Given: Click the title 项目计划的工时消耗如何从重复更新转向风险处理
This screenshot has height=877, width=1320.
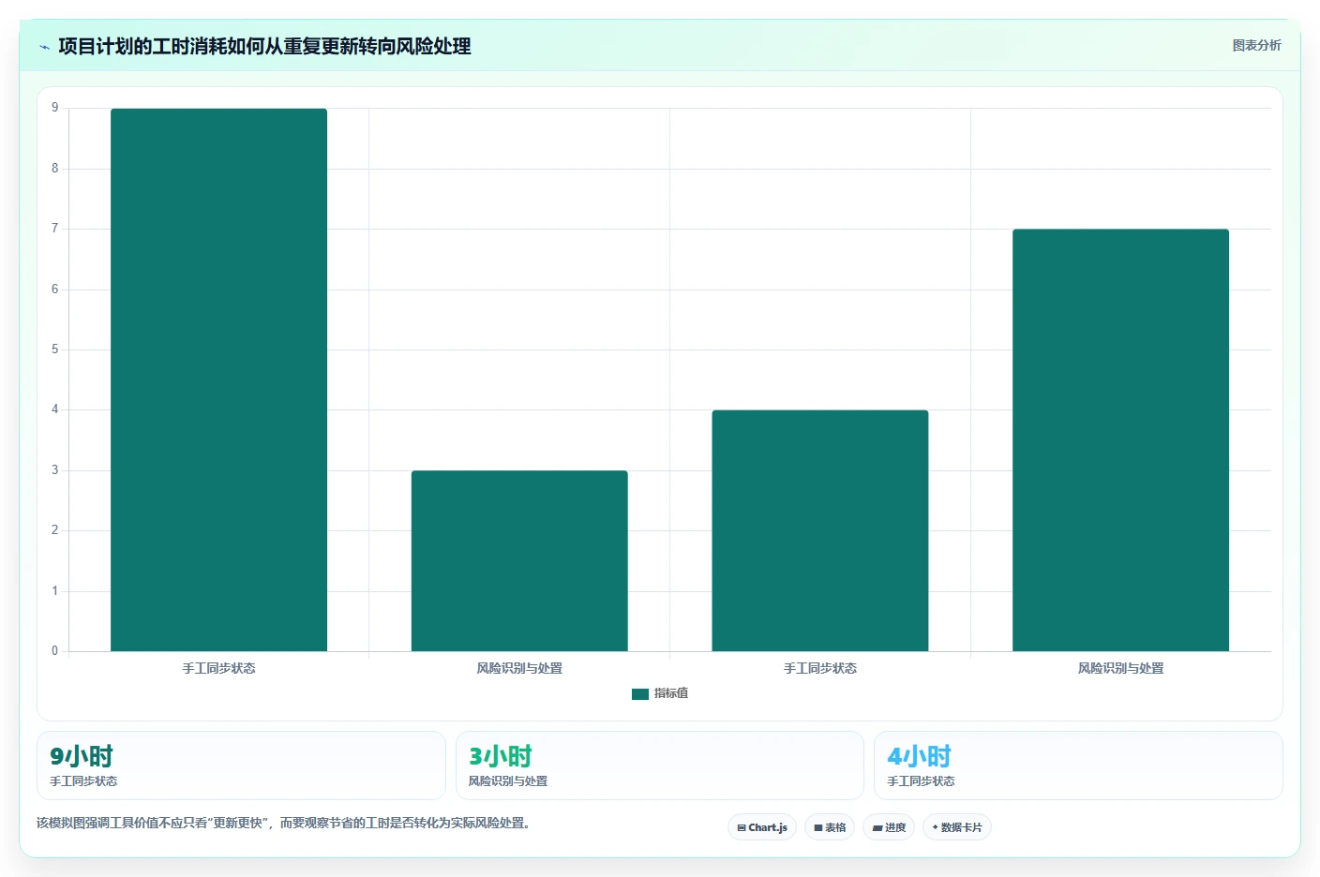Looking at the screenshot, I should [x=264, y=46].
